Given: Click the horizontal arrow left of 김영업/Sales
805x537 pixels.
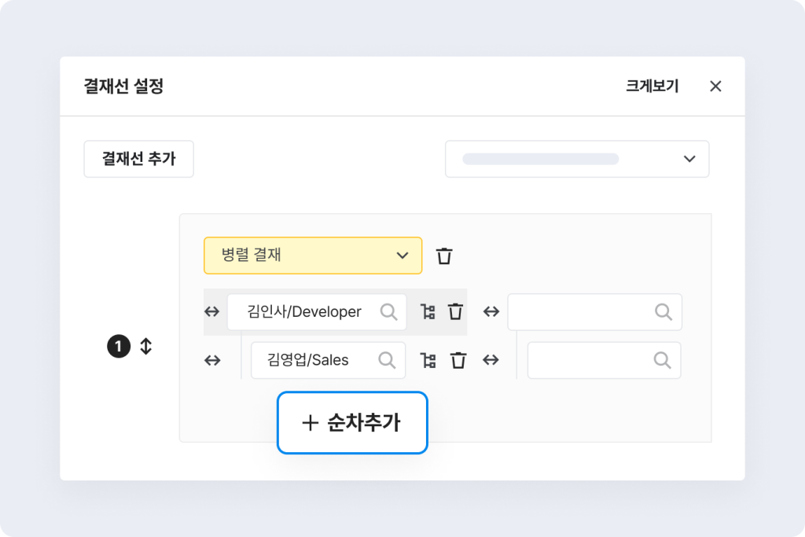Looking at the screenshot, I should [212, 360].
